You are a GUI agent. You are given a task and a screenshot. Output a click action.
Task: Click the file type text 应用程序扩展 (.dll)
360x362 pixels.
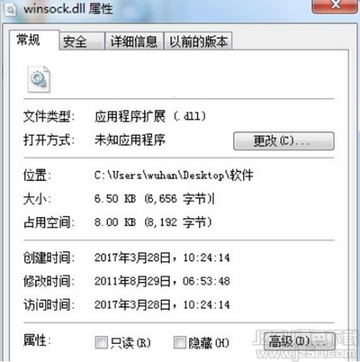[x=150, y=116]
